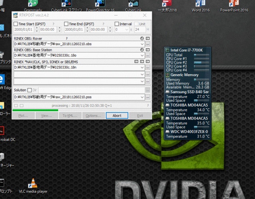
Task: Click CPU Core #2 usage bar
Action: 202,63
